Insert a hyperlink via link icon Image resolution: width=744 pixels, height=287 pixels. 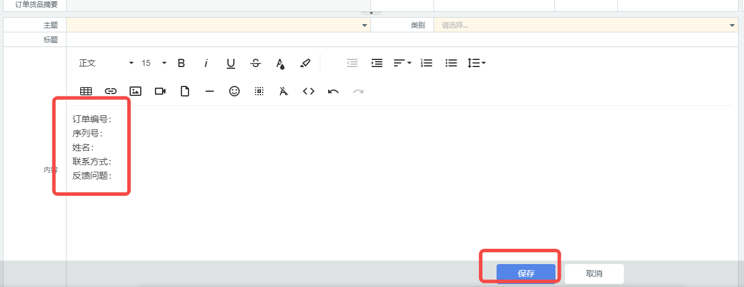coord(111,91)
